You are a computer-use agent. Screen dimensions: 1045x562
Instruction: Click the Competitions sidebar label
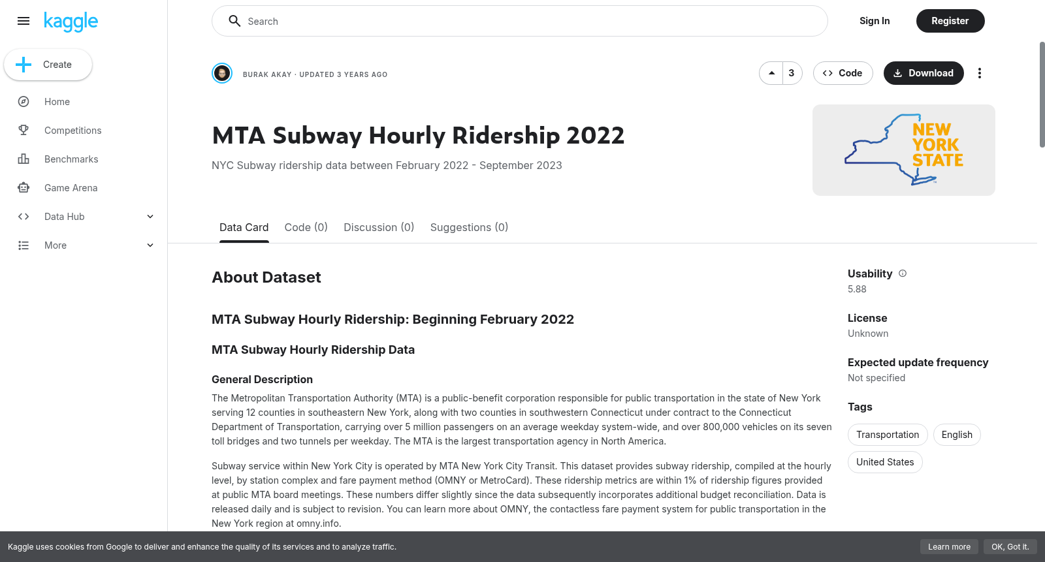pyautogui.click(x=73, y=131)
